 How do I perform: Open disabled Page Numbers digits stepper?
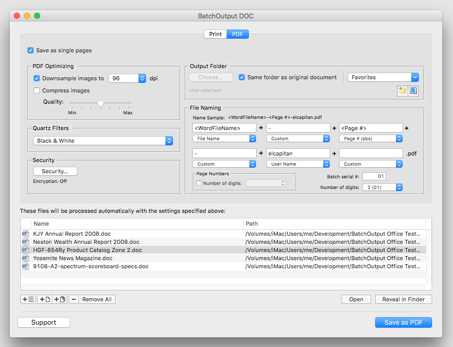(266, 183)
